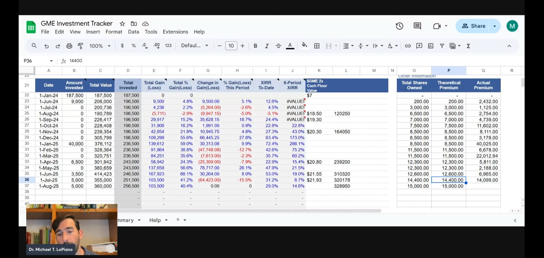This screenshot has height=258, width=544.
Task: Open the Insert menu
Action: click(x=93, y=32)
